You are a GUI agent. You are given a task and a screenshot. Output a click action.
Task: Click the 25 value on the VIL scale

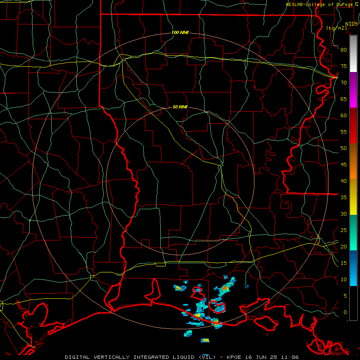tap(344, 230)
